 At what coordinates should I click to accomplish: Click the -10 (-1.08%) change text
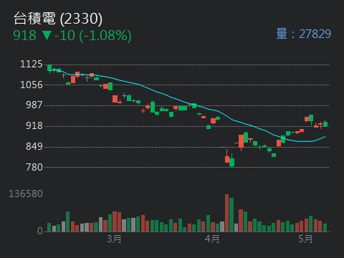pyautogui.click(x=93, y=36)
